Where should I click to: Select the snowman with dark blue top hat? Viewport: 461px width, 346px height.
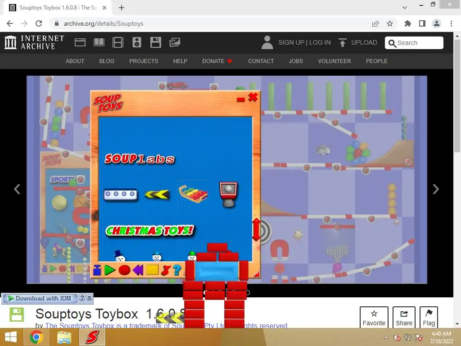coord(120,256)
